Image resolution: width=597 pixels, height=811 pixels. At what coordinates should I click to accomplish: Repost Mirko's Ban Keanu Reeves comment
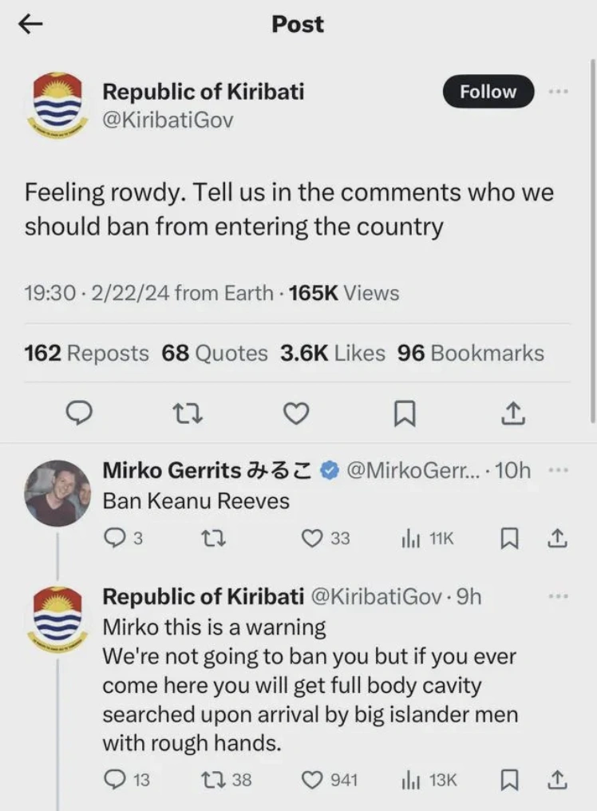pyautogui.click(x=205, y=539)
